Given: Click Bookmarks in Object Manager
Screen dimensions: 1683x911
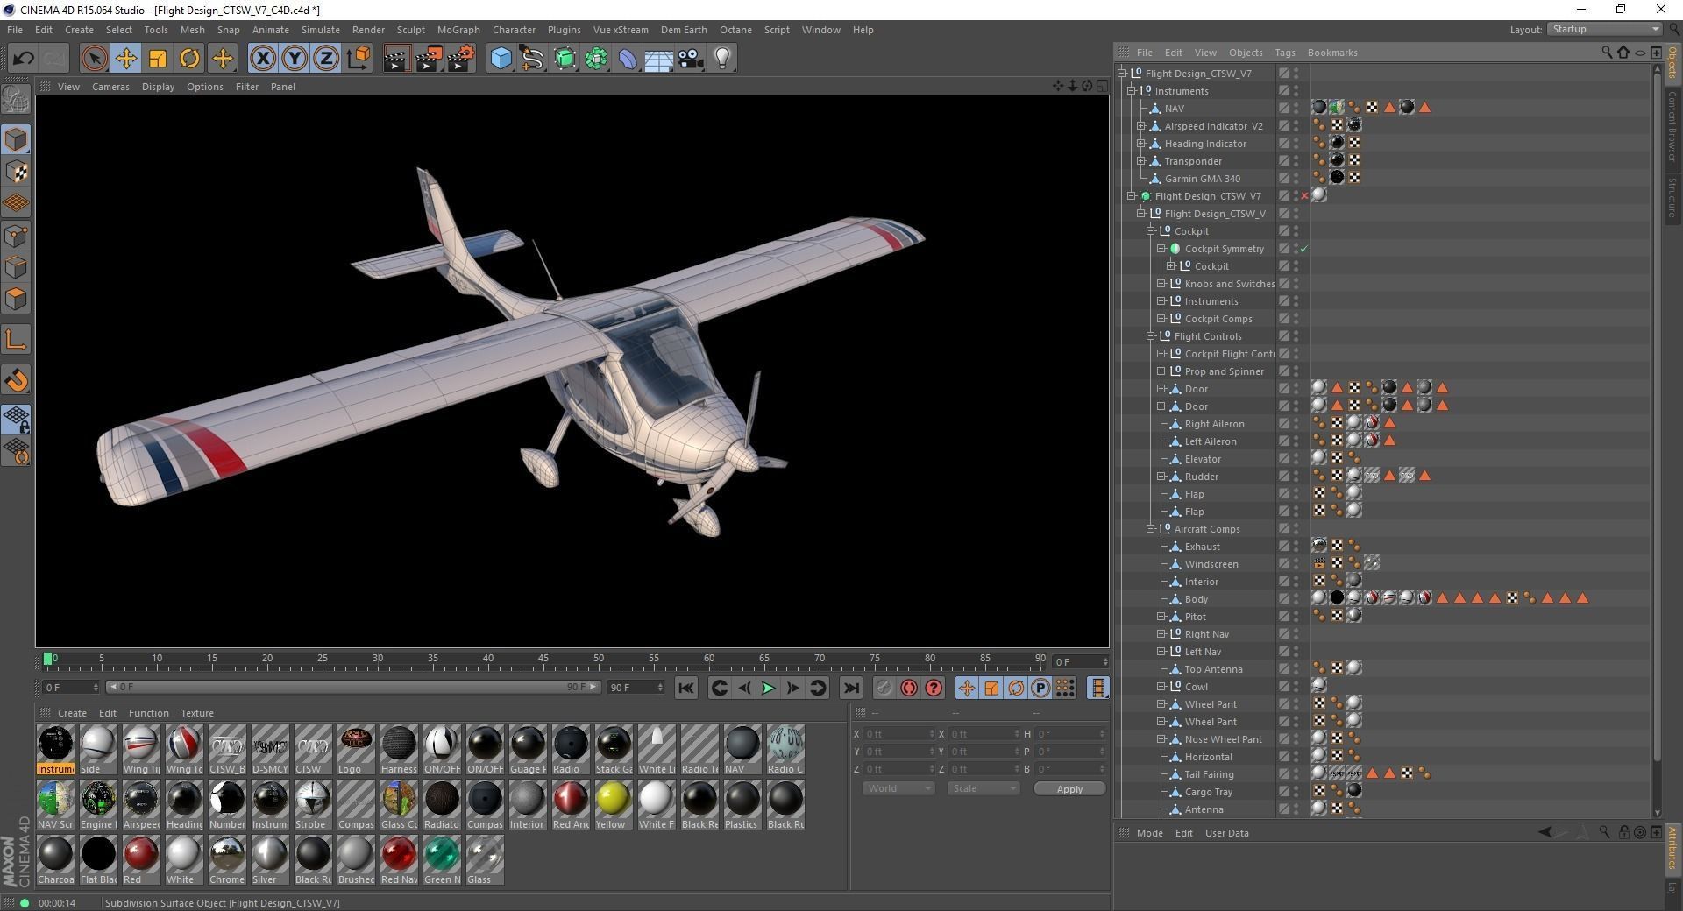Looking at the screenshot, I should [x=1331, y=53].
